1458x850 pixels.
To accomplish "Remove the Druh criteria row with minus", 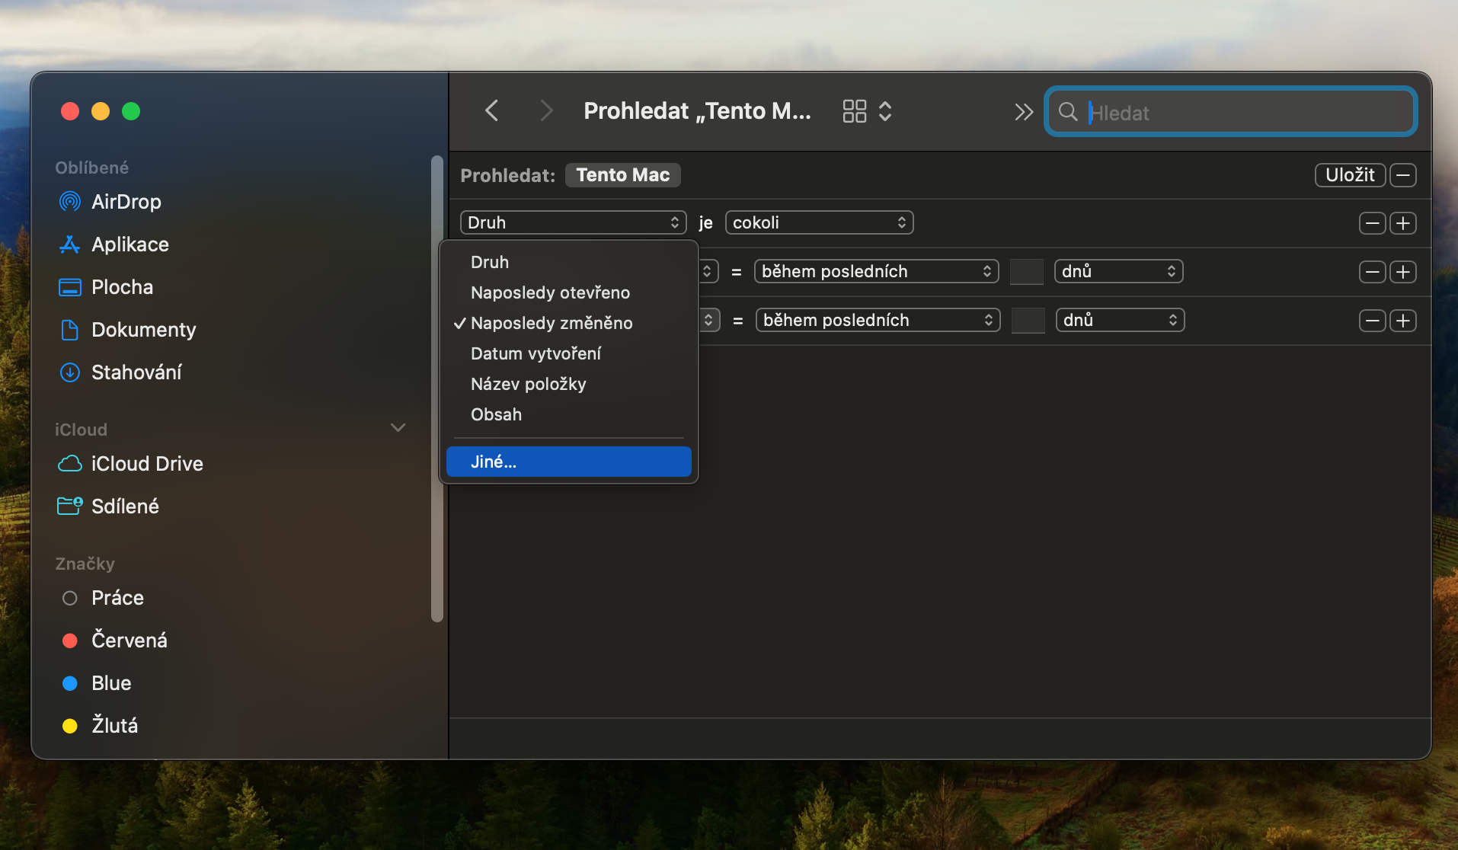I will click(x=1373, y=223).
